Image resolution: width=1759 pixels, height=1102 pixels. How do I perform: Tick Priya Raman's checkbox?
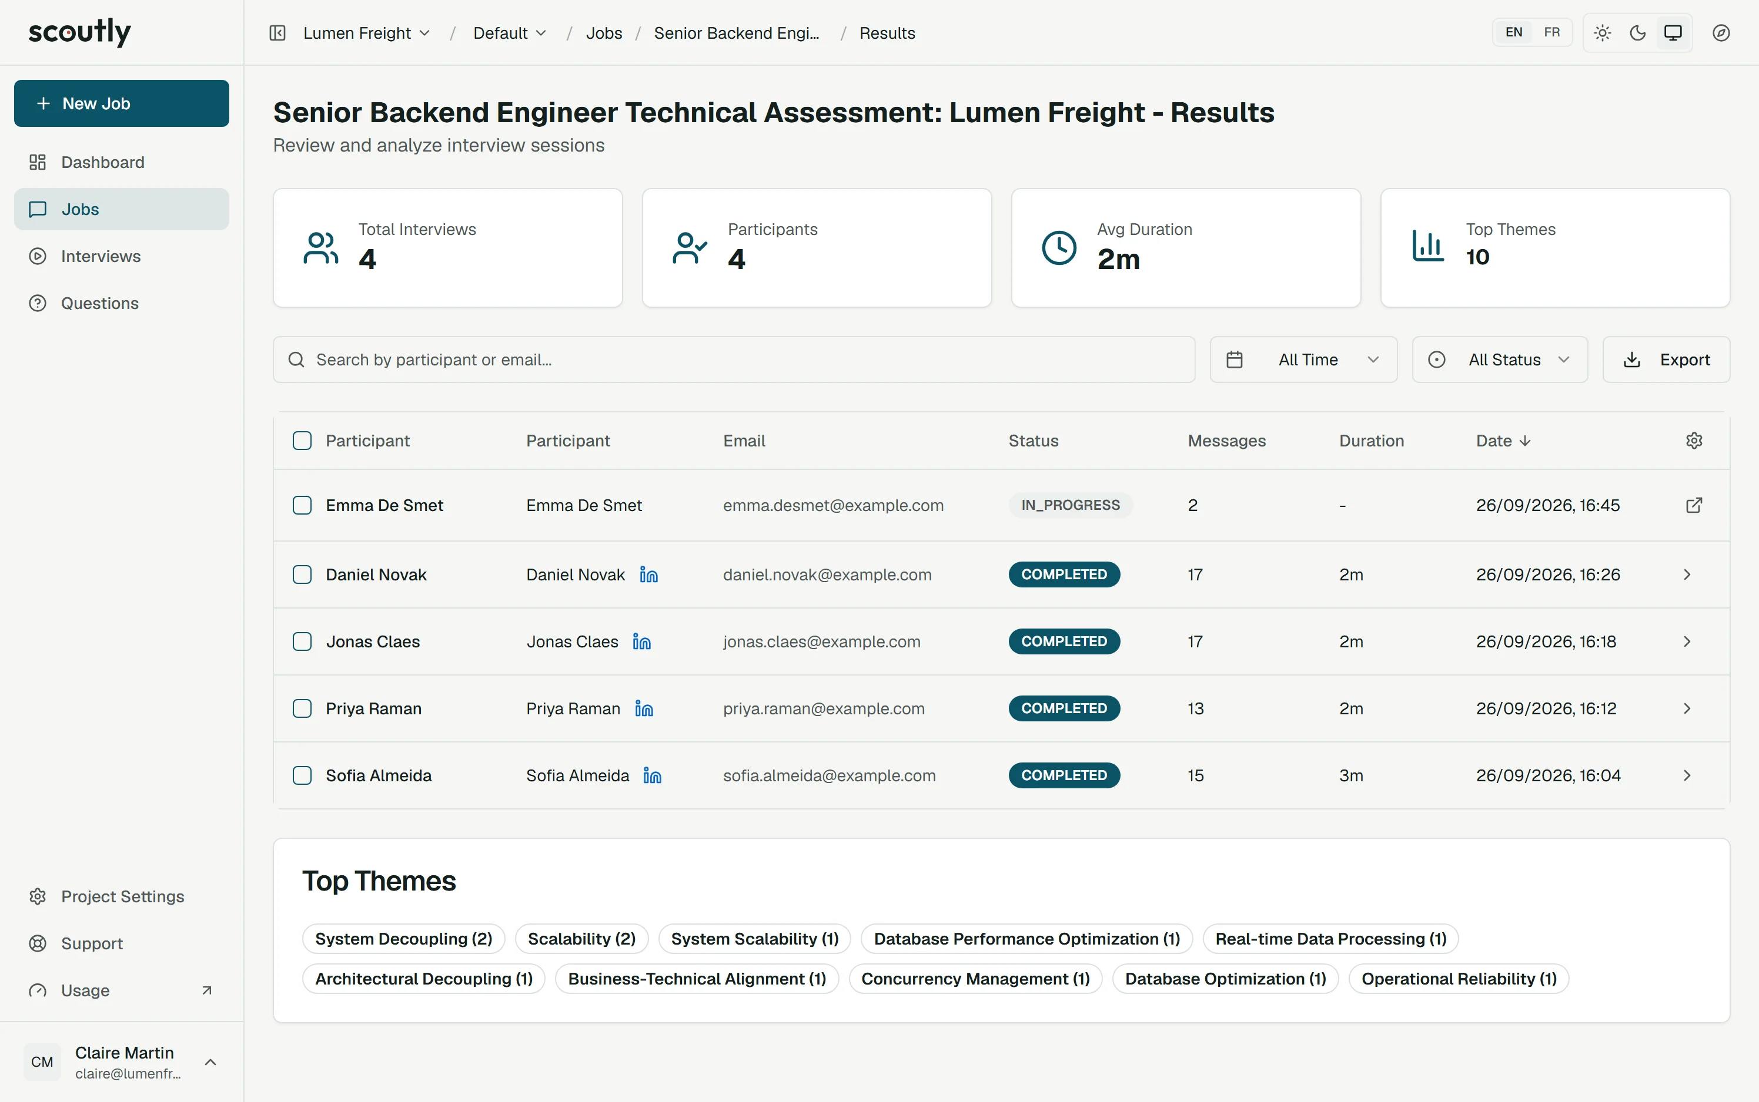pos(302,708)
